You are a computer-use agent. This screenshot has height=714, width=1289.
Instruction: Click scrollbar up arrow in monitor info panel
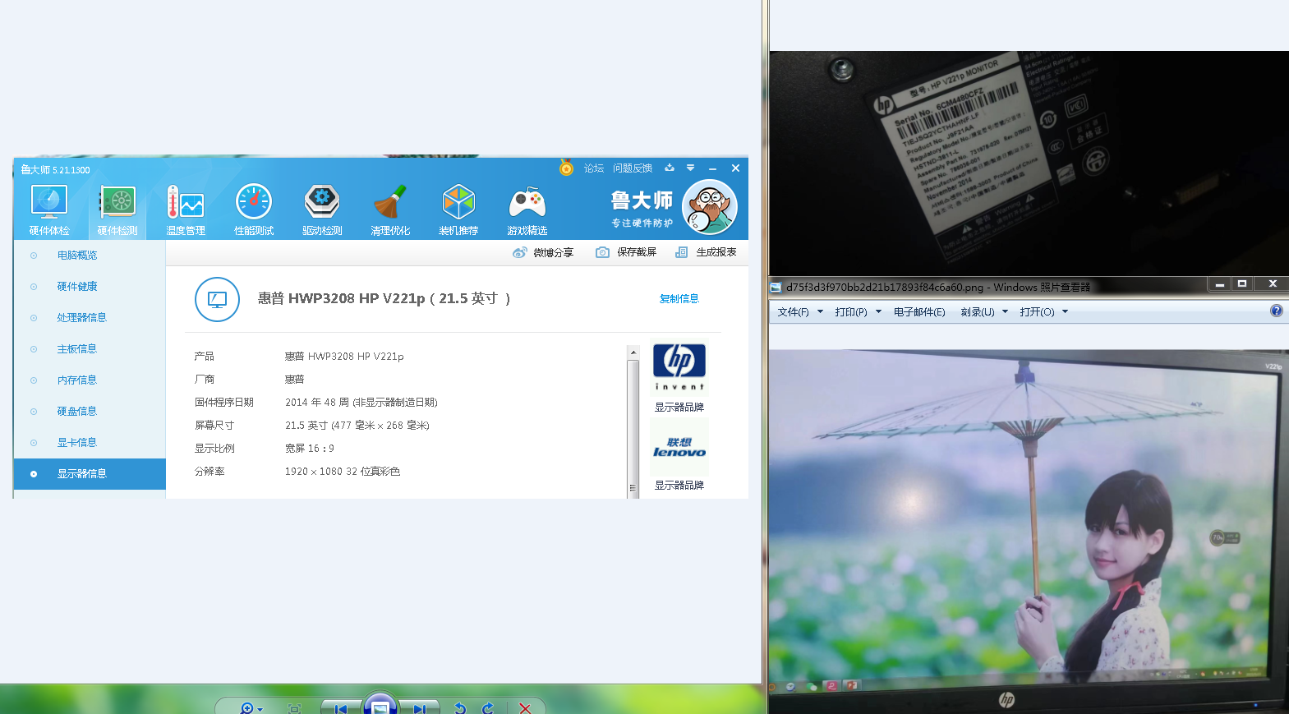633,352
